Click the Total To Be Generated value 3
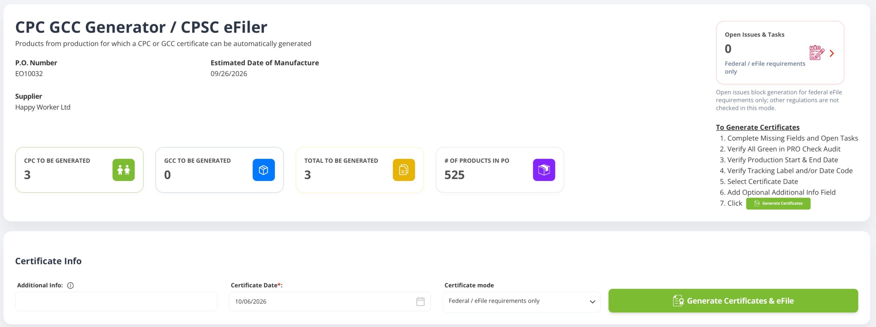876x327 pixels. pyautogui.click(x=308, y=175)
